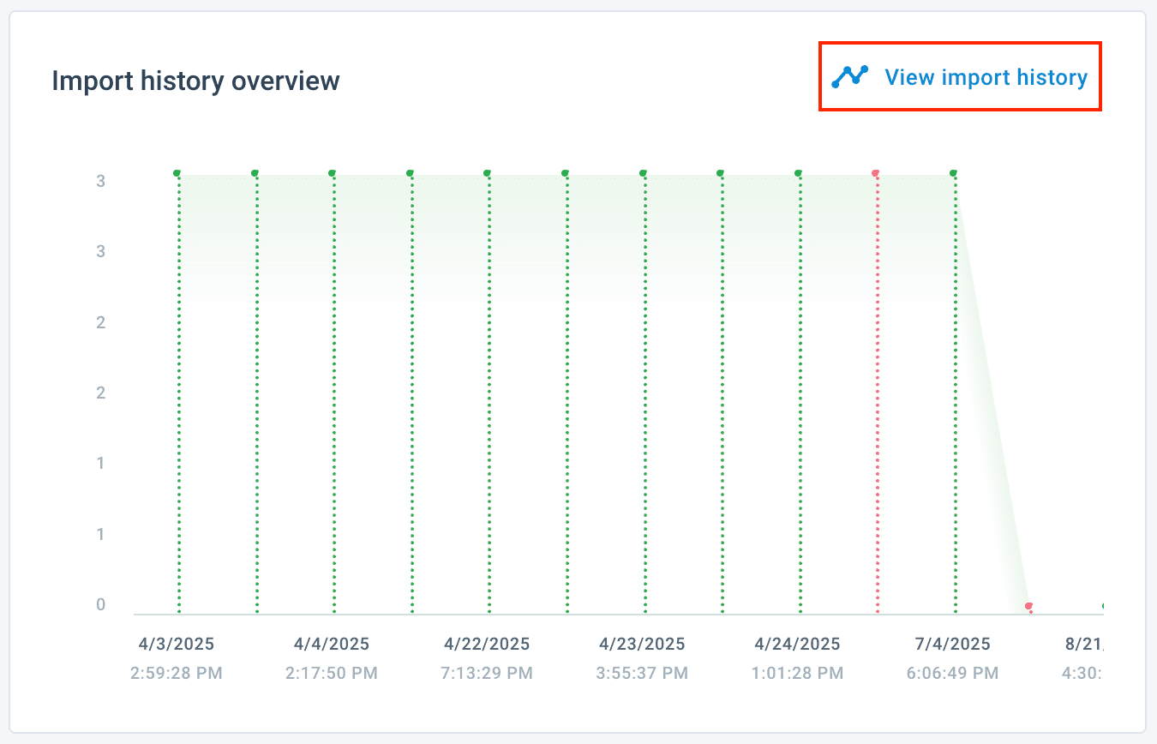Click the green point for 4/24/2025 1:01:28 PM
Image resolution: width=1157 pixels, height=744 pixels.
click(x=798, y=173)
